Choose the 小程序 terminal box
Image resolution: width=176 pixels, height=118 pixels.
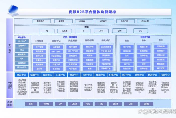point(65,31)
